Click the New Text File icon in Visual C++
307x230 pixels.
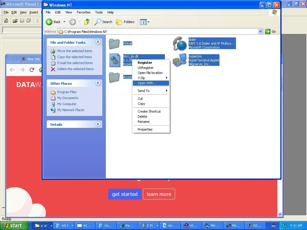tap(6, 21)
